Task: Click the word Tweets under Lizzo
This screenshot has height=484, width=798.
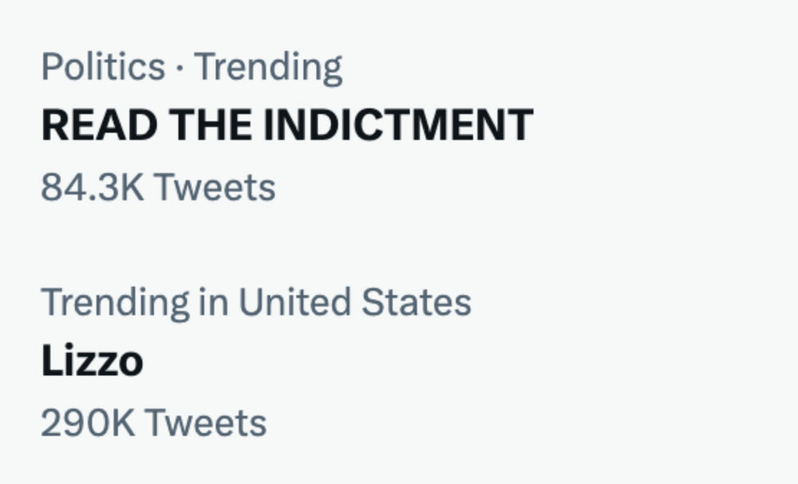Action: [205, 423]
